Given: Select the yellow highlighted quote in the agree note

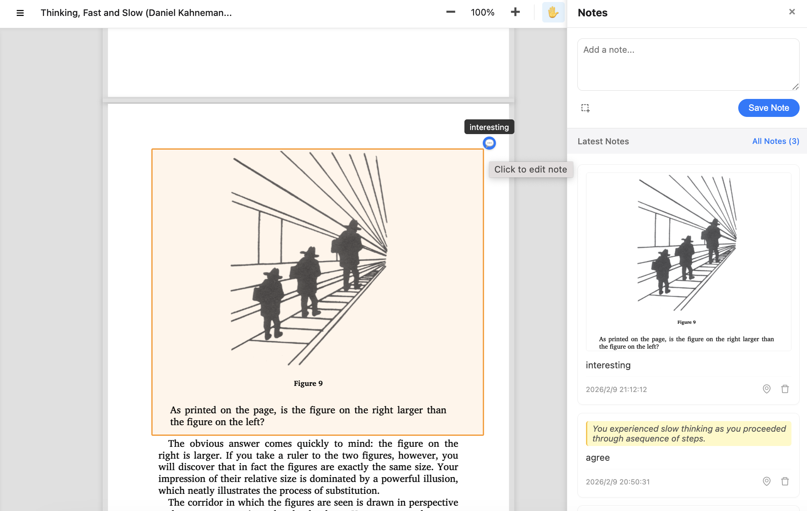Looking at the screenshot, I should point(688,433).
